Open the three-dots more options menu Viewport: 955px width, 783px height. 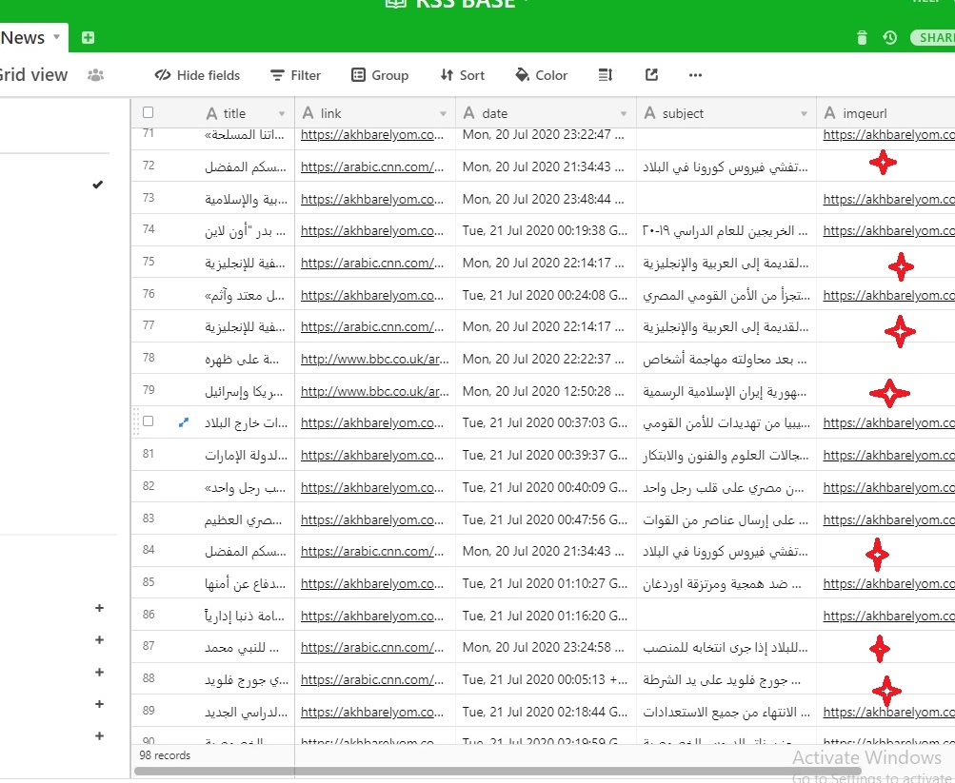(x=696, y=75)
